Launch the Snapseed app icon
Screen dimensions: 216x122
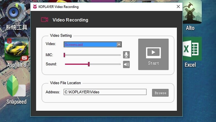coord(16,86)
